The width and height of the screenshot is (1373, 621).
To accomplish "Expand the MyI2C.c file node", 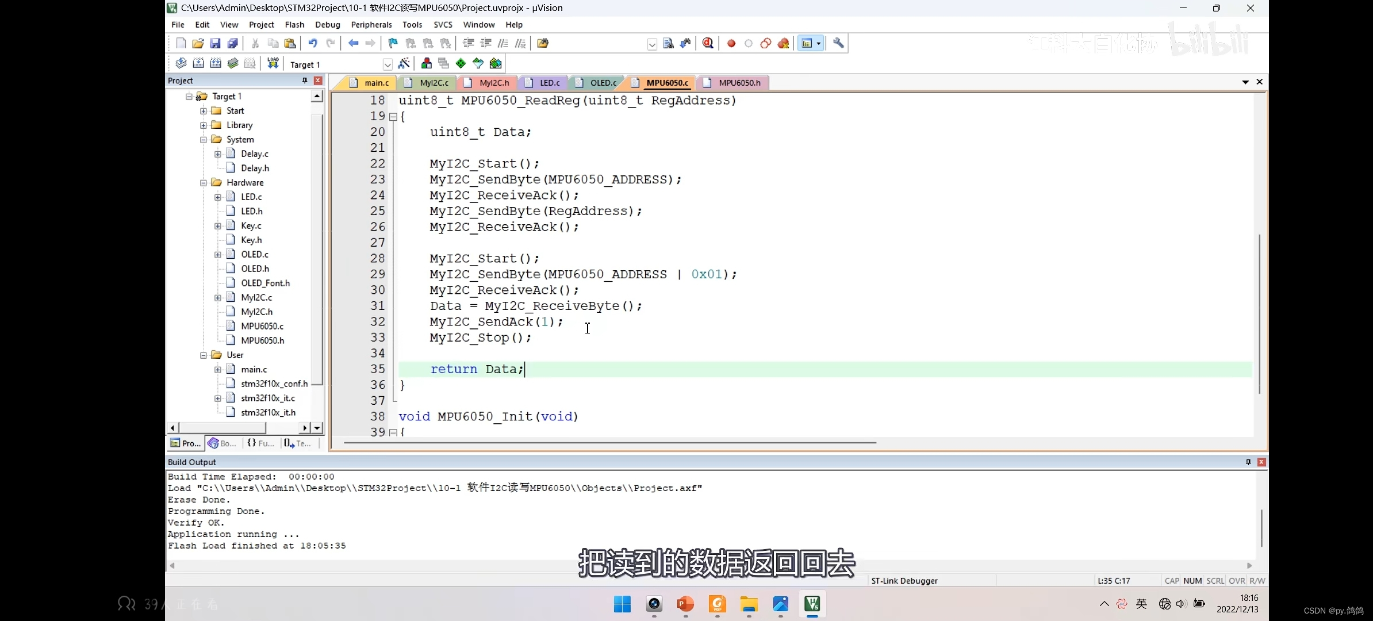I will 217,298.
